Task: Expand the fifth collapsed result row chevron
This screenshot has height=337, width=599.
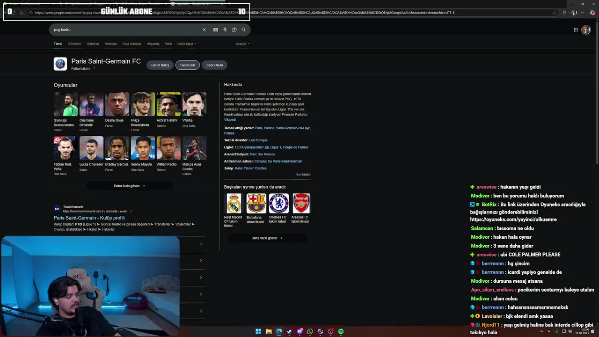Action: [x=201, y=311]
